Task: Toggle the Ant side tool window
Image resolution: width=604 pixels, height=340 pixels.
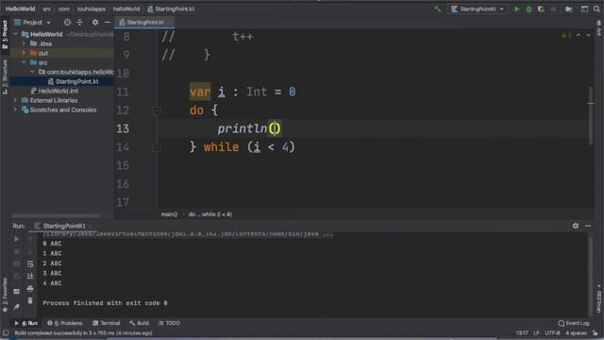Action: [599, 28]
